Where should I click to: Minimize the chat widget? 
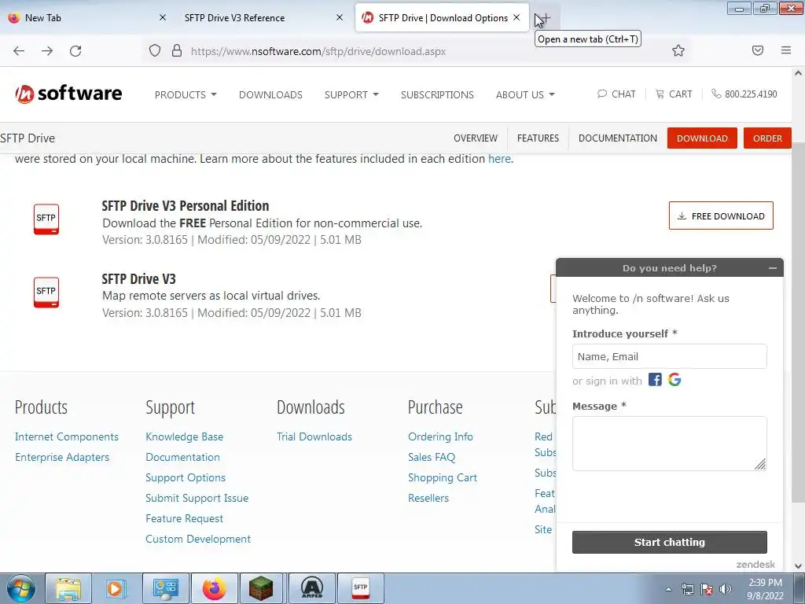click(773, 268)
